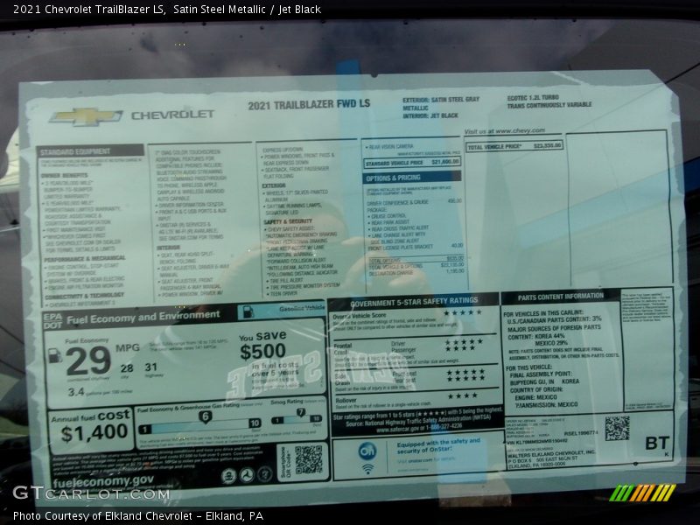Click the overall vehicle score star rating
Screen dimensions: 700x525
pyautogui.click(x=461, y=312)
